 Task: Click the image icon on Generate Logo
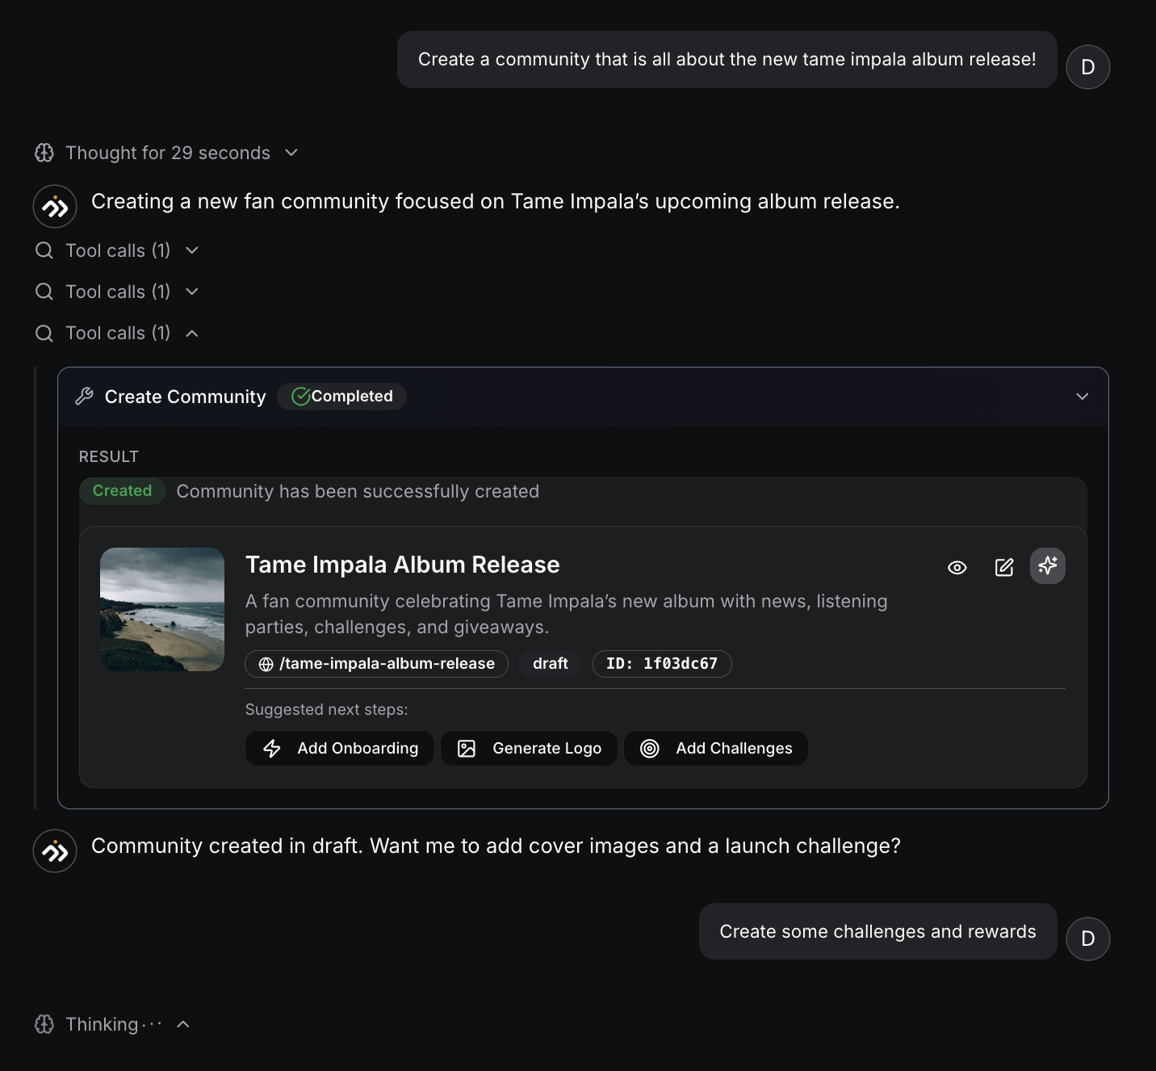(x=467, y=749)
